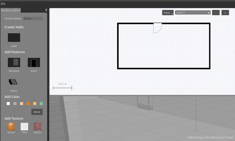Choose the Window feature icon
This screenshot has width=235, height=141.
pos(14,62)
